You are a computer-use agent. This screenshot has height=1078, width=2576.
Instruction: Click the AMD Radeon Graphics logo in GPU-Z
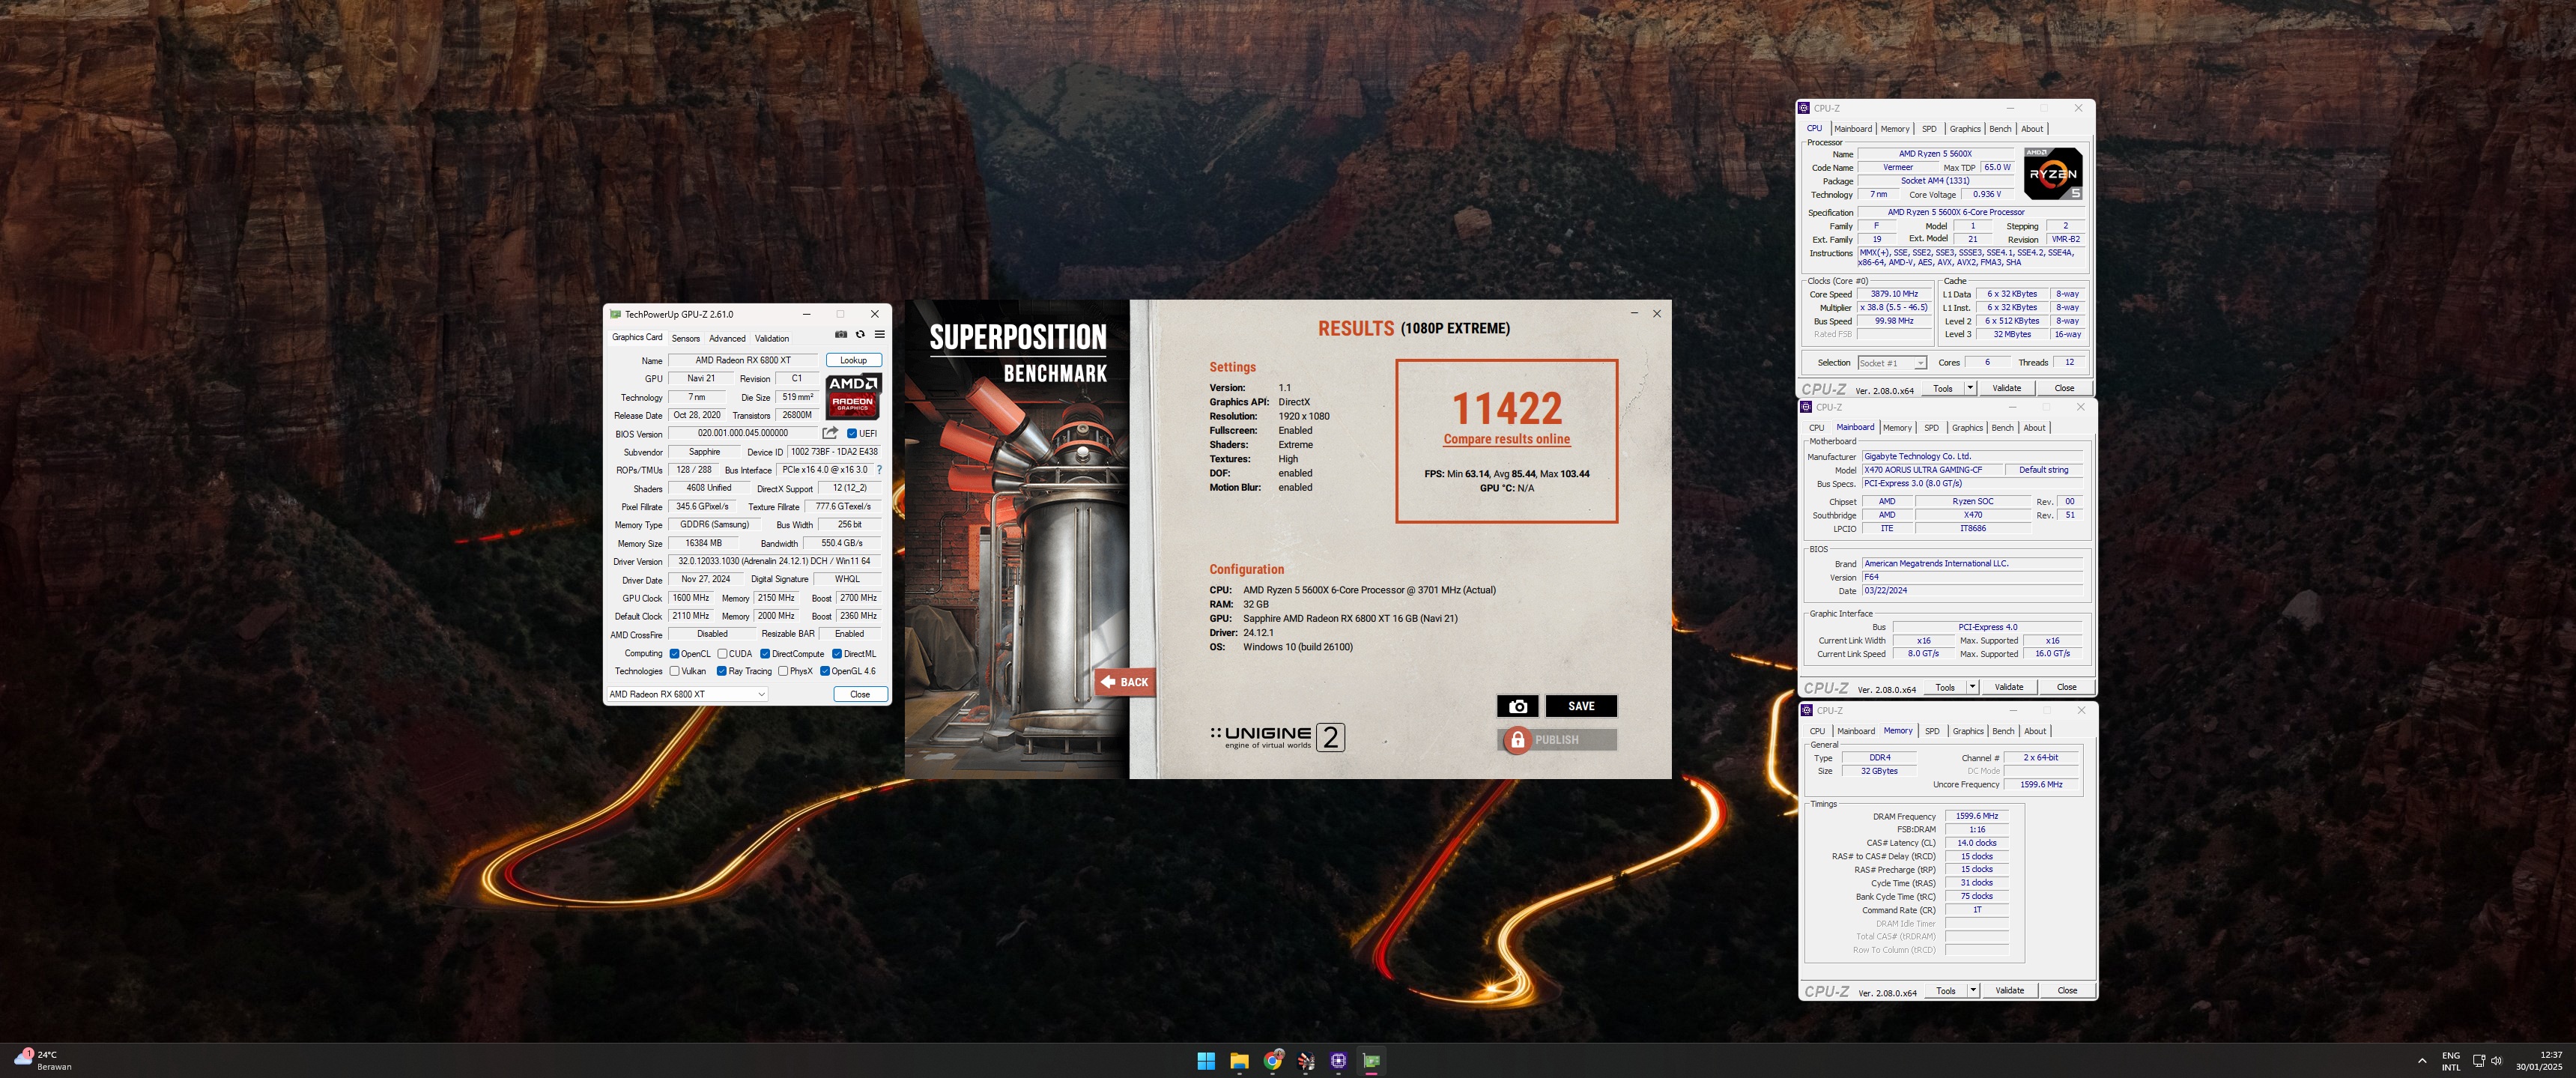click(x=853, y=396)
